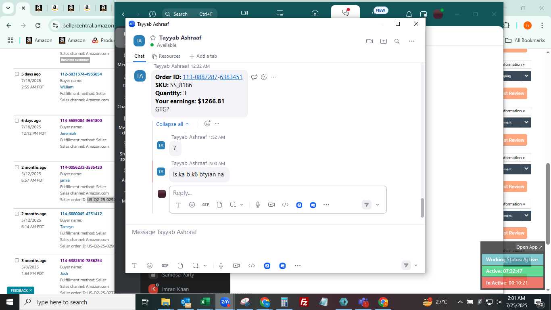Open Excel from the taskbar
The width and height of the screenshot is (551, 310).
(x=205, y=302)
